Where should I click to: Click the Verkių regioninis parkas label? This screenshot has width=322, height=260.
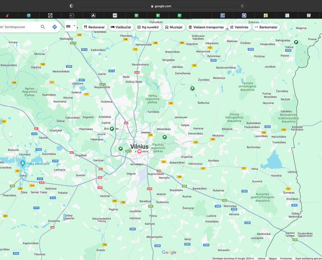click(x=152, y=99)
